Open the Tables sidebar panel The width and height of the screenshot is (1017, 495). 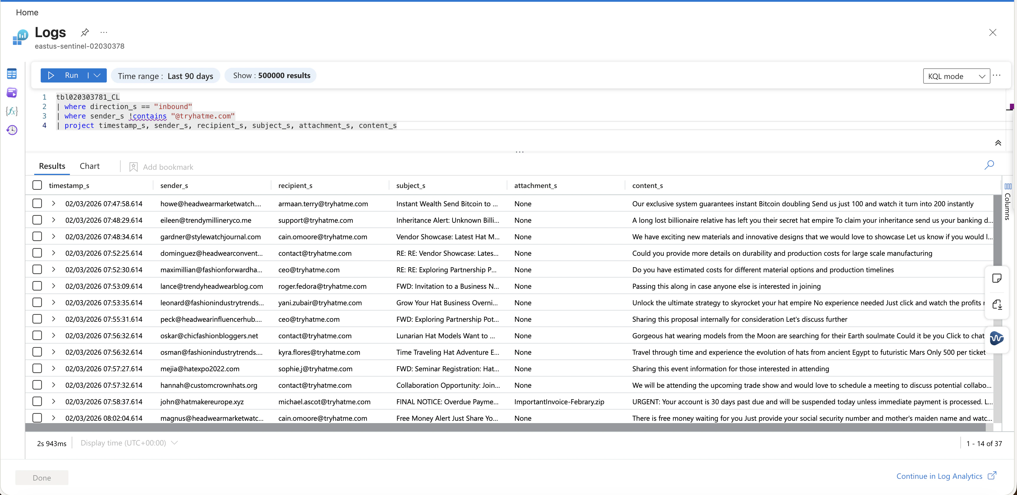pos(12,74)
